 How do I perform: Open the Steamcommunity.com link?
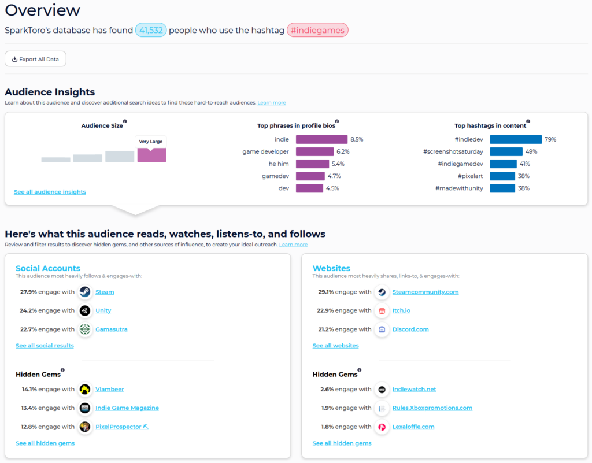(425, 292)
